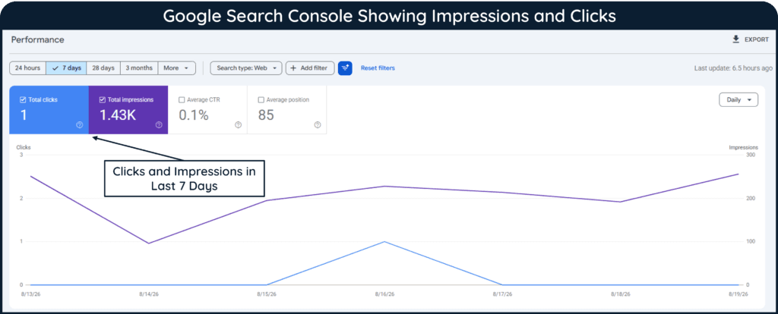Select the 3 months range
The height and width of the screenshot is (314, 778).
tap(139, 68)
